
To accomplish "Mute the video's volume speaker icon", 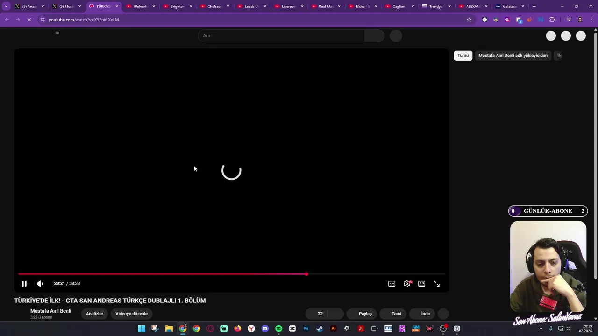I will point(40,283).
